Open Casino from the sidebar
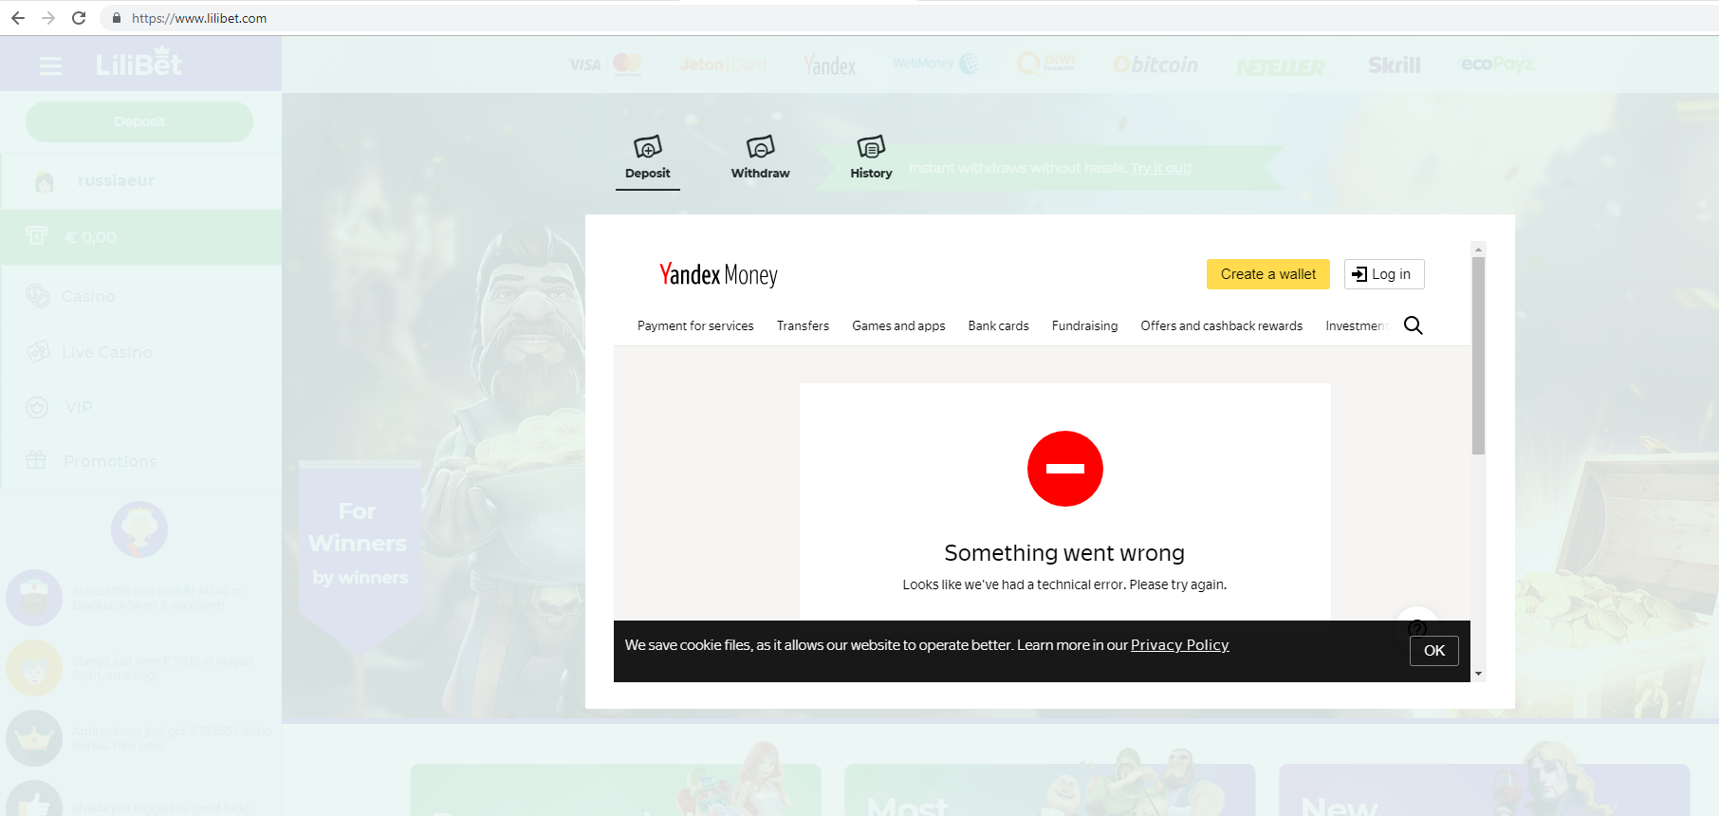1719x816 pixels. (x=141, y=296)
